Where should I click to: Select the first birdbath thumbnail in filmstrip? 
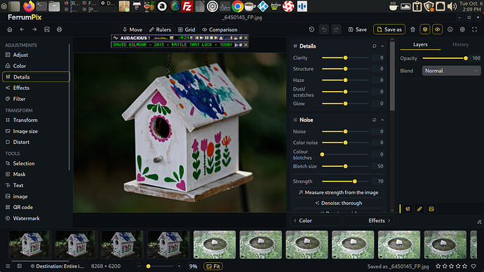click(215, 245)
